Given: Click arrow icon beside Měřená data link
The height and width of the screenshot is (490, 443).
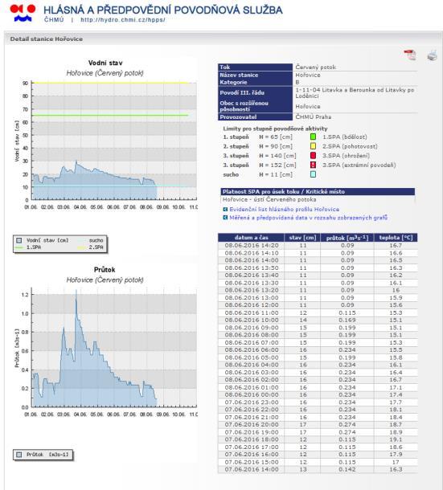Looking at the screenshot, I should tap(225, 218).
